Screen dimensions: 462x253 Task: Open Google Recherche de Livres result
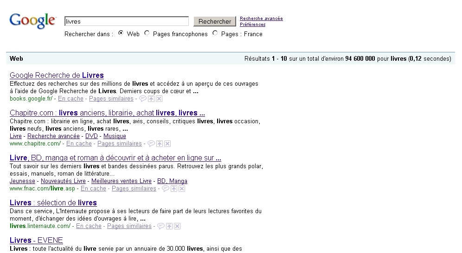[x=57, y=76]
